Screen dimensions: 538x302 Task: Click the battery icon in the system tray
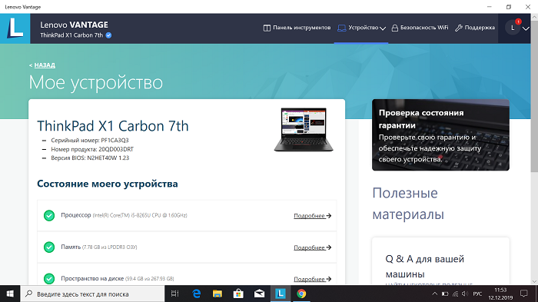pyautogui.click(x=445, y=294)
